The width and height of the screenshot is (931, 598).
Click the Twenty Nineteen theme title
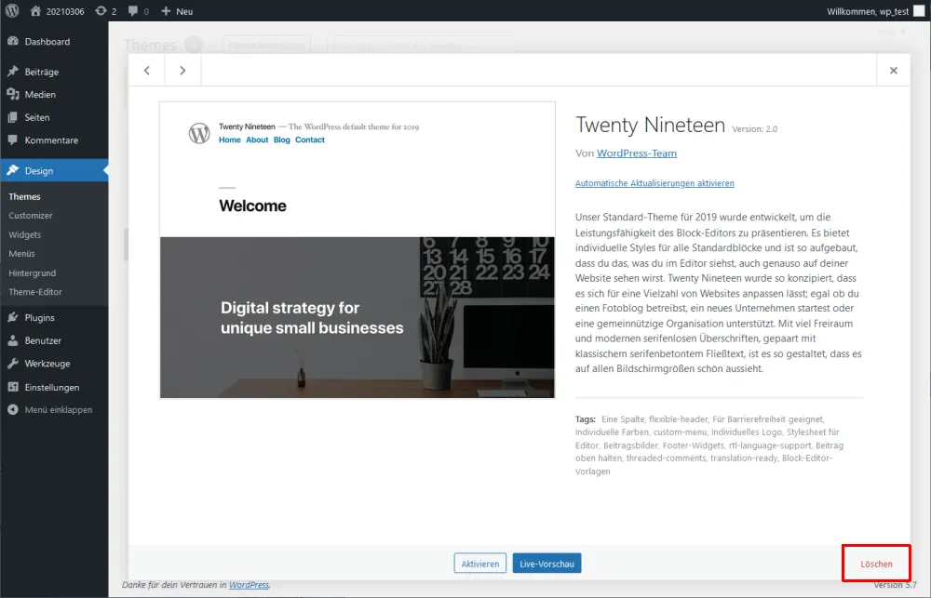[x=650, y=126]
